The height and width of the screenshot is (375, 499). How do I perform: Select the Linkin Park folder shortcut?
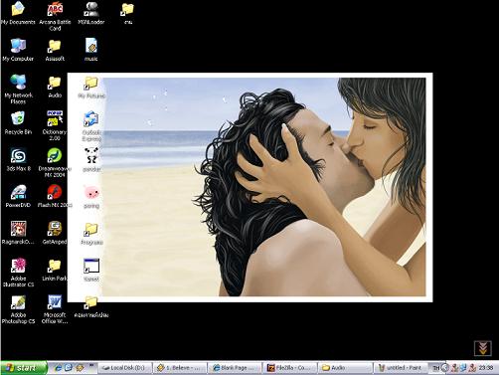(x=55, y=270)
